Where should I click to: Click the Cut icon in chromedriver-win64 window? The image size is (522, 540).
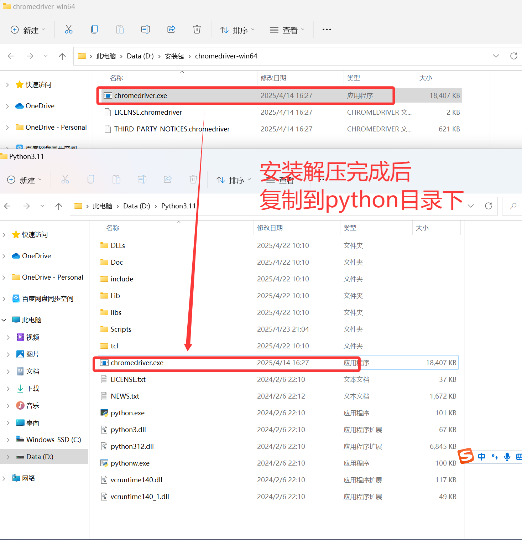[69, 30]
